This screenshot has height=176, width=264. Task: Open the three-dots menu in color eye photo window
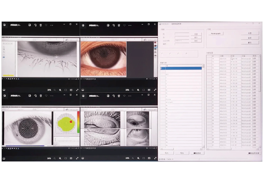pyautogui.click(x=130, y=26)
